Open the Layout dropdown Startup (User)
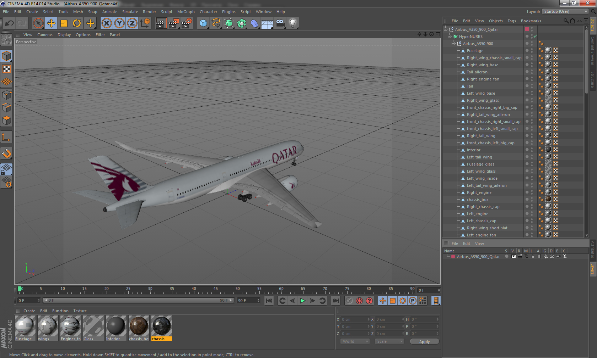The width and height of the screenshot is (597, 358). tap(565, 11)
